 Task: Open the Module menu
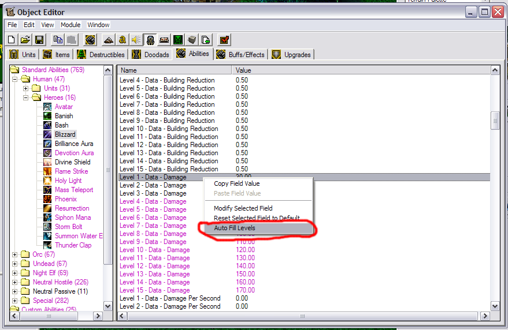(71, 25)
